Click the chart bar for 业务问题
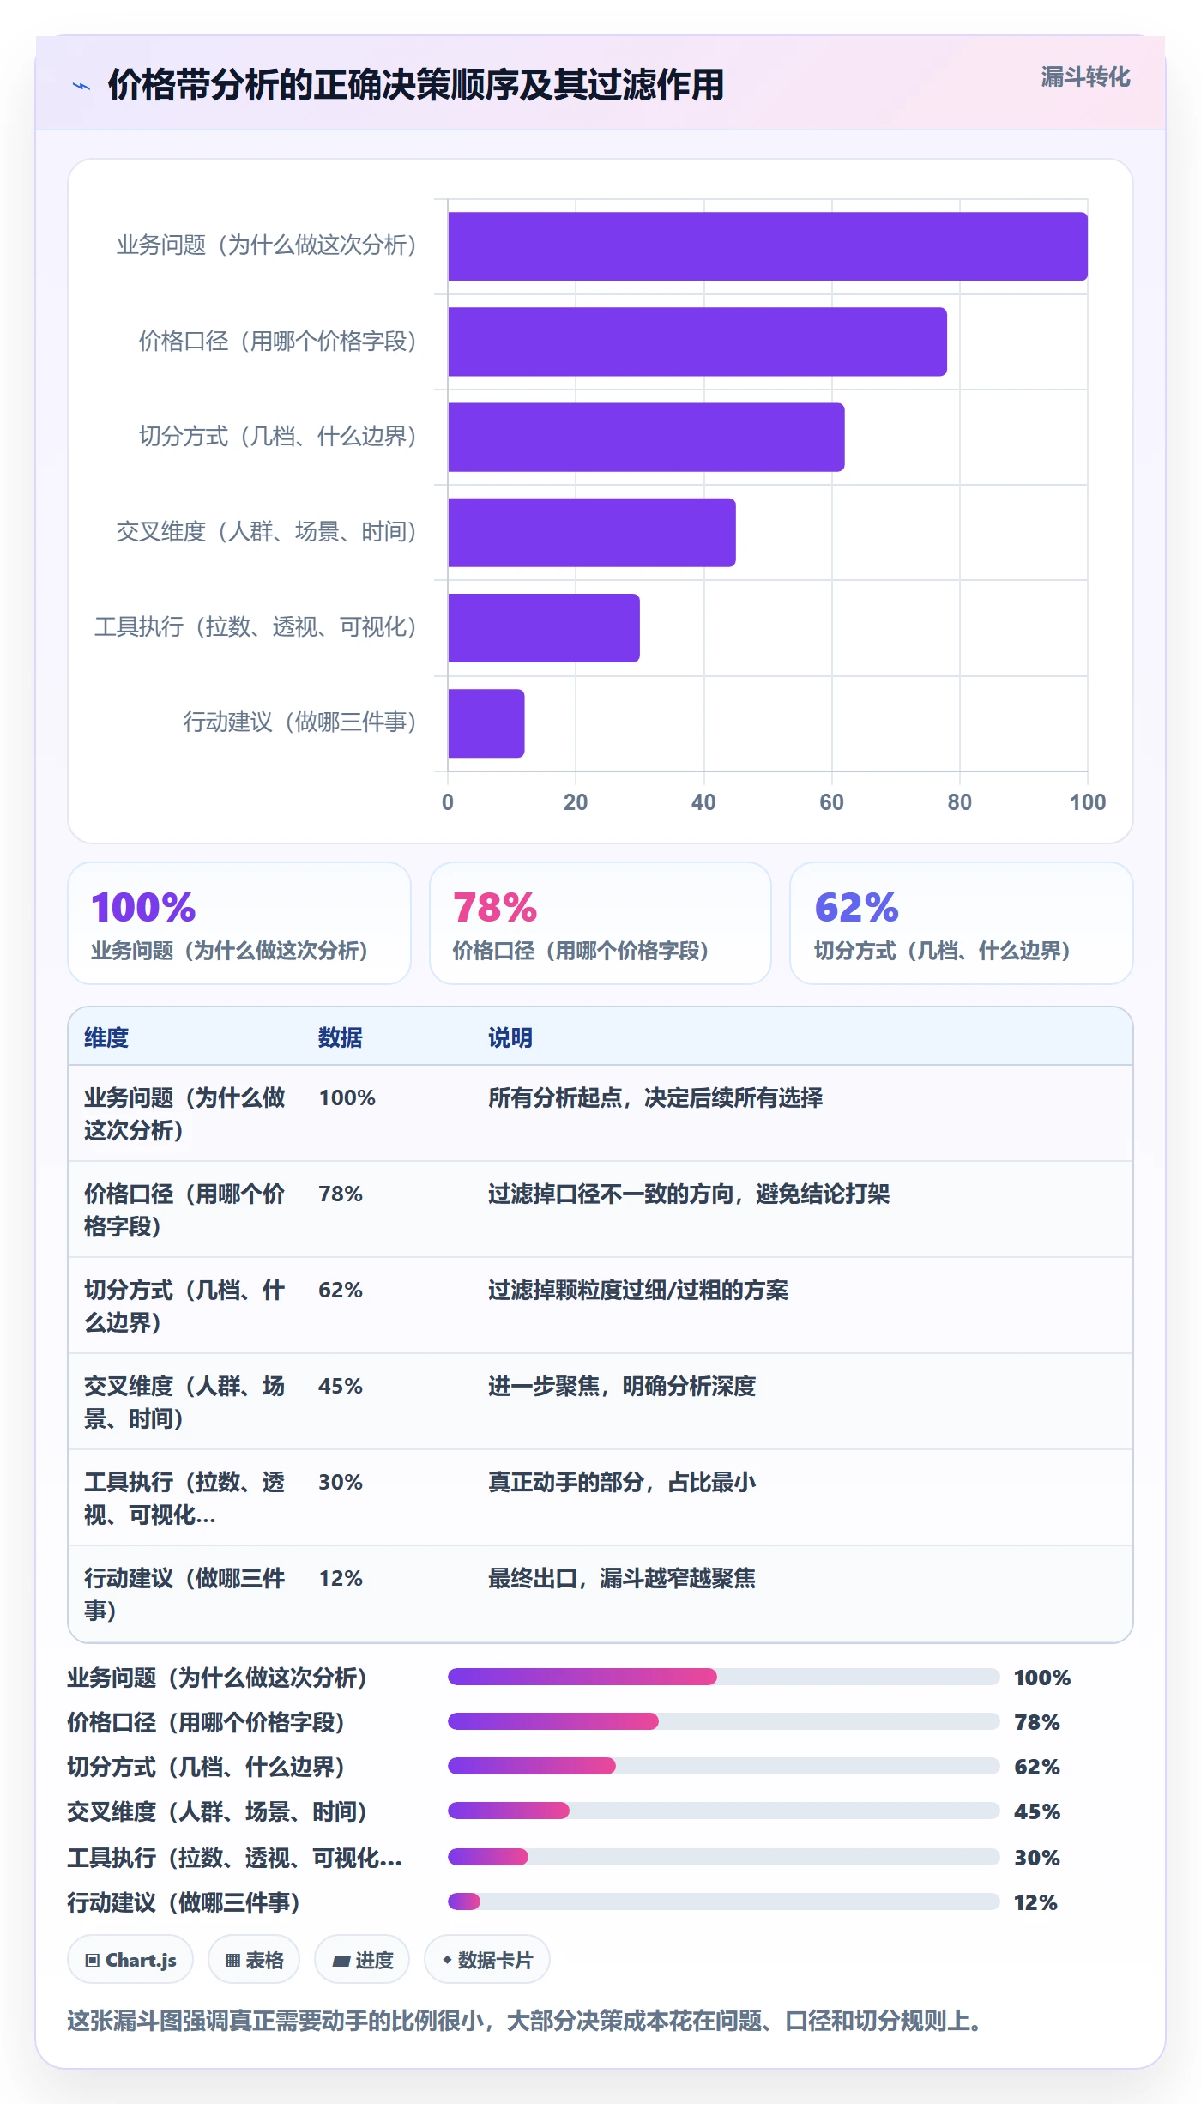 coord(768,246)
